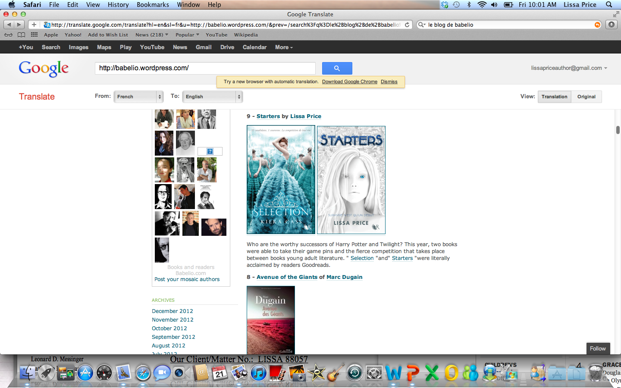Open the Window menu
Viewport: 621px width, 388px height.
click(188, 5)
